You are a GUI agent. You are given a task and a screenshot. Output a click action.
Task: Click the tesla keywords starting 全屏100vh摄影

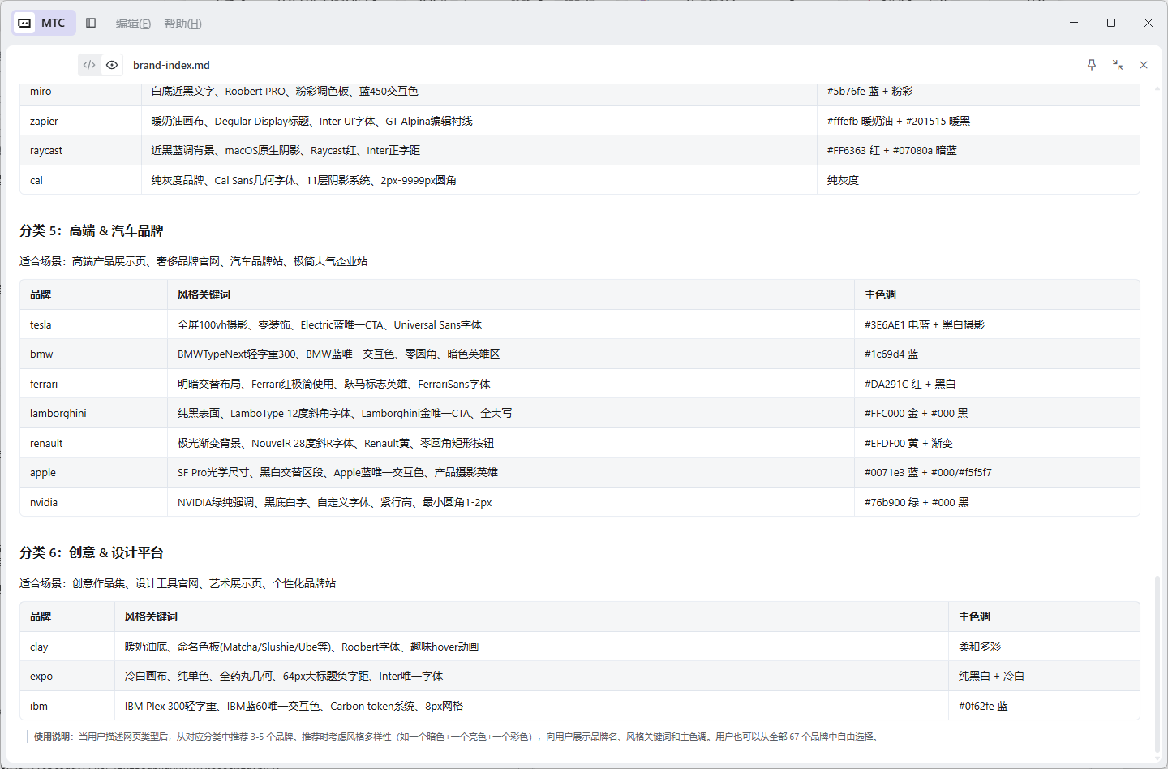point(329,325)
